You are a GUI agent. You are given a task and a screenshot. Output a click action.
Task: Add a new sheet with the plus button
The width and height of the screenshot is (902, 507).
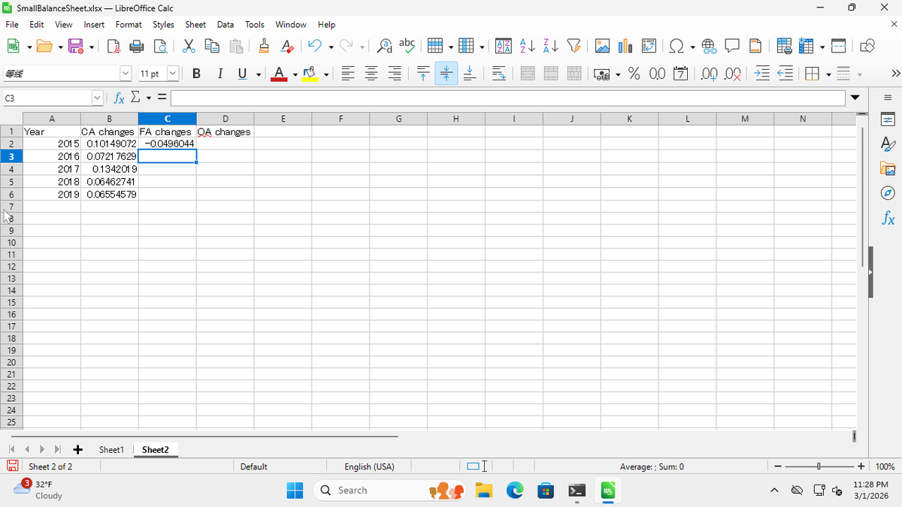click(x=77, y=449)
